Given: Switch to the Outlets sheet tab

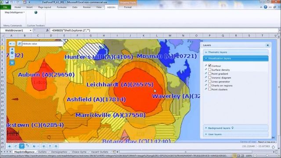Looking at the screenshot, I should [x=42, y=152].
